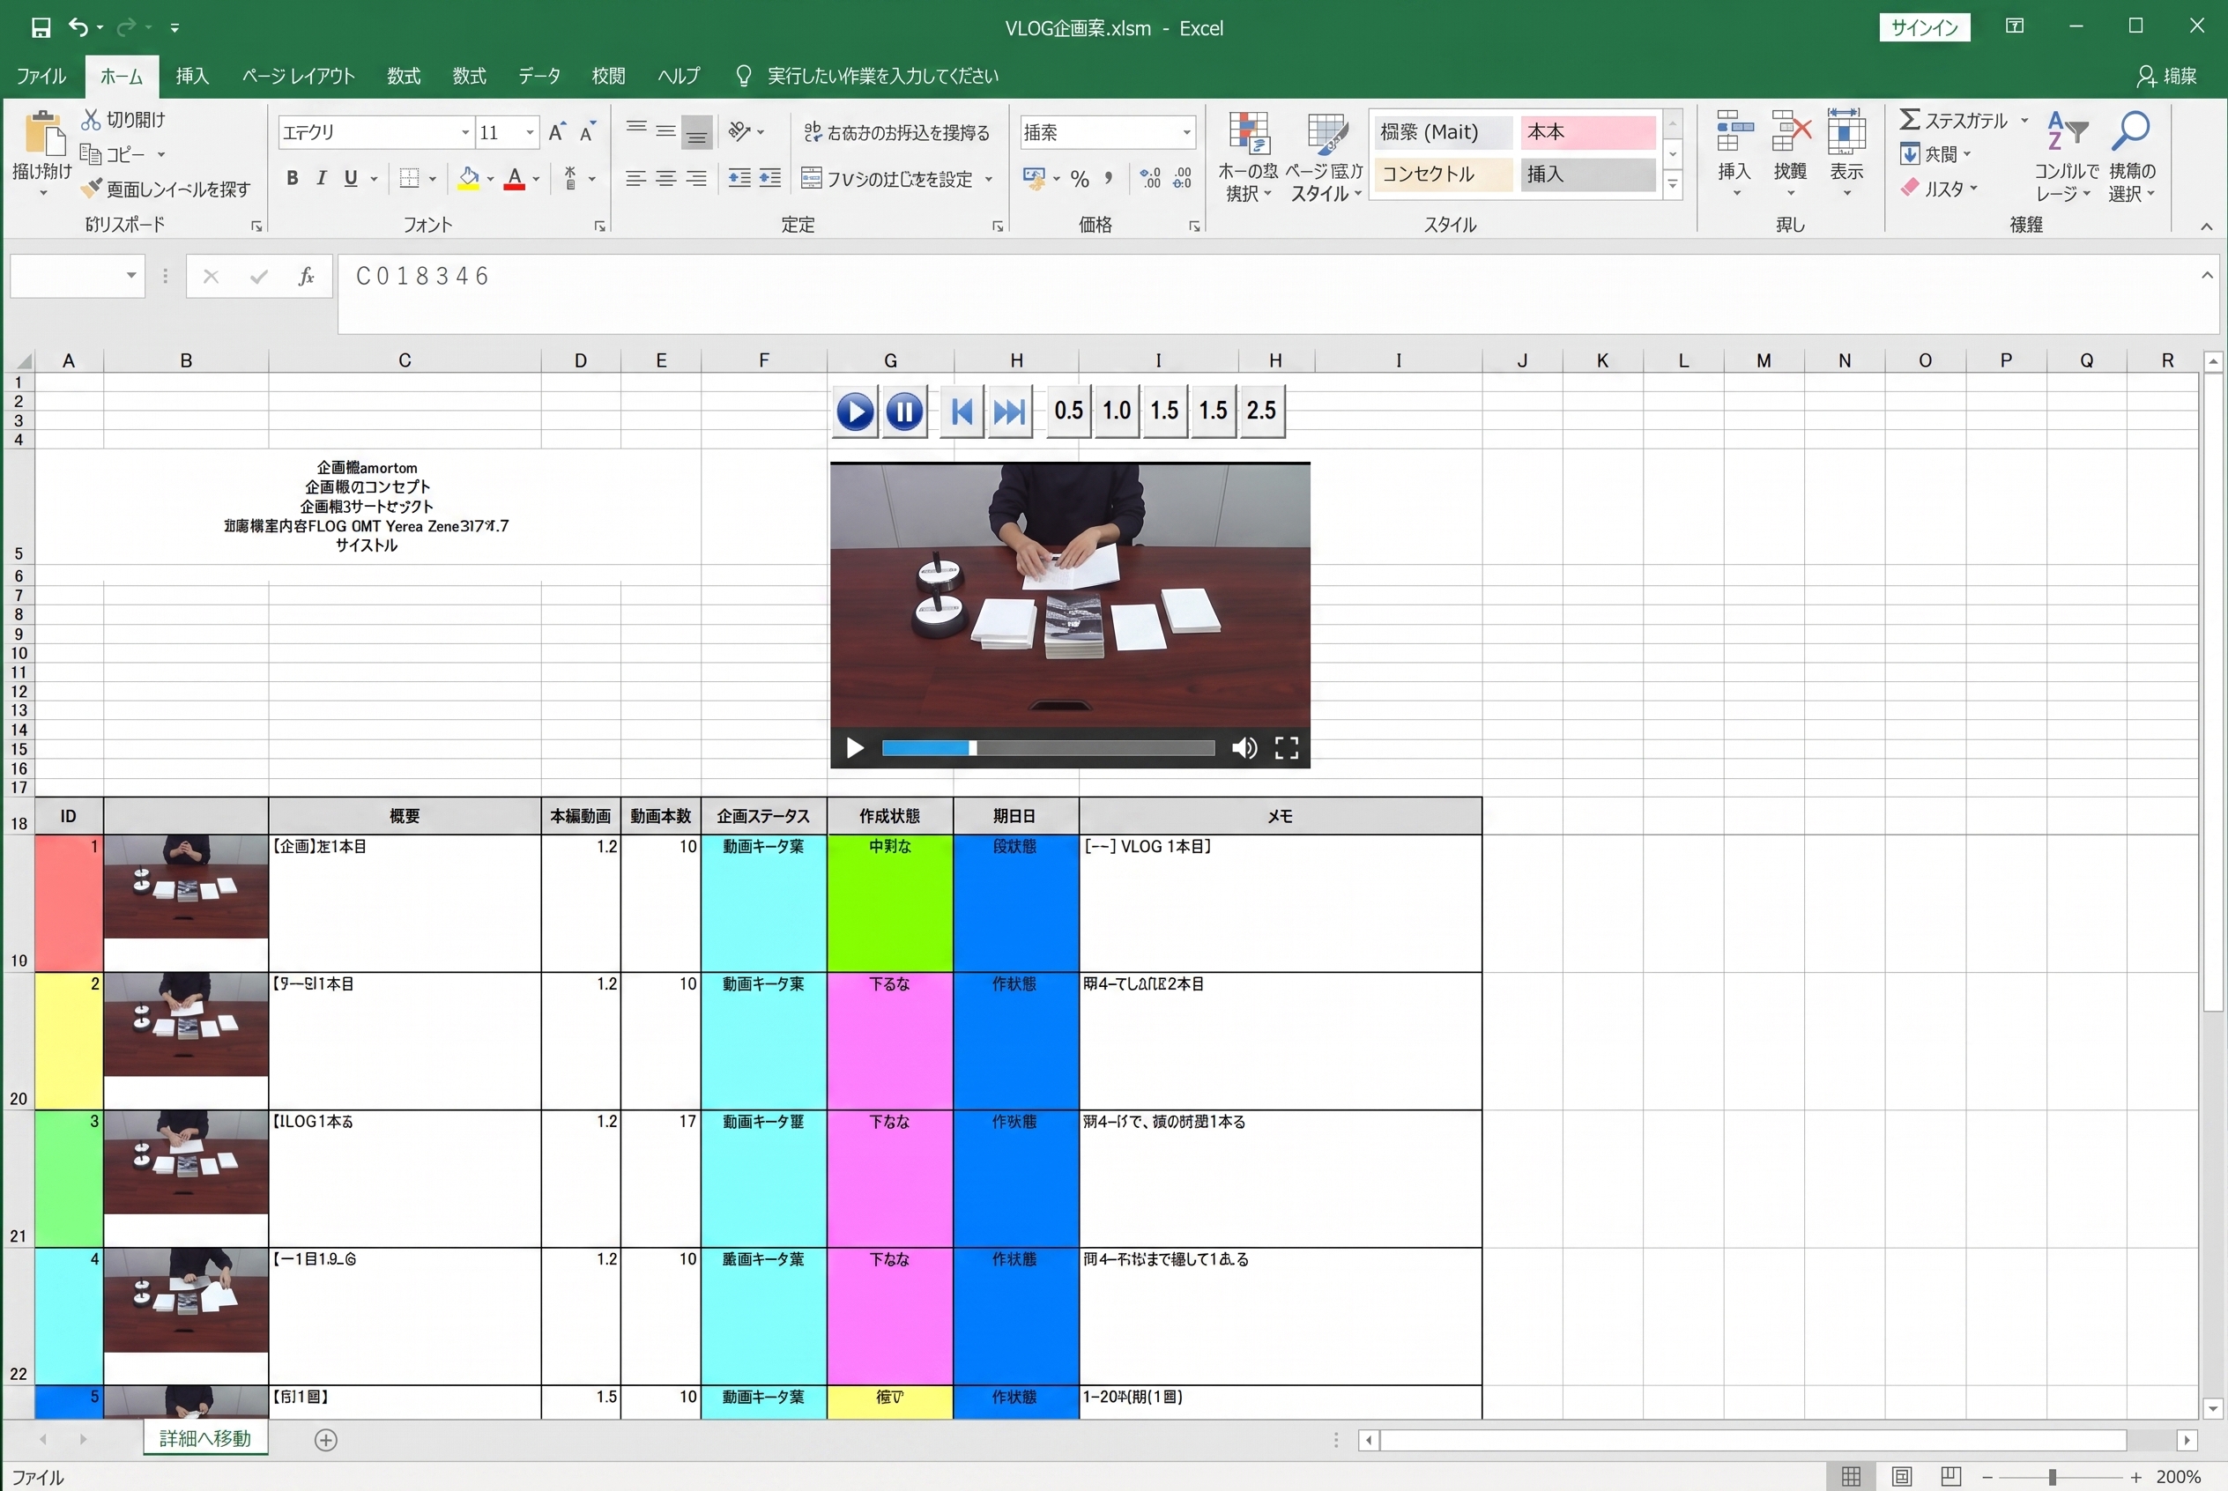
Task: Click the formula bar Cancel X icon
Action: click(x=212, y=277)
